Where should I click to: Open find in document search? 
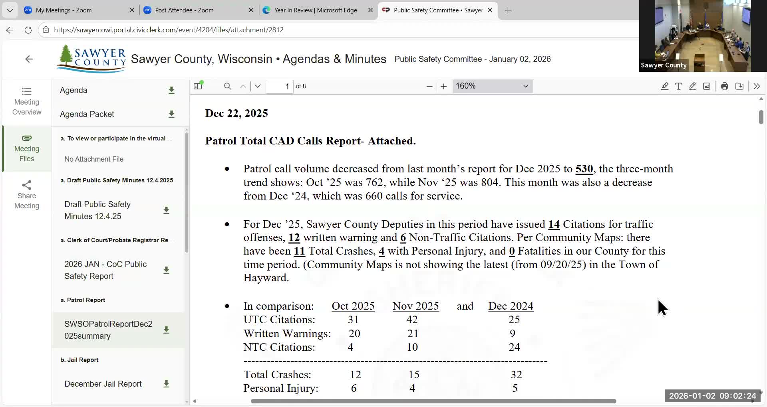[228, 86]
